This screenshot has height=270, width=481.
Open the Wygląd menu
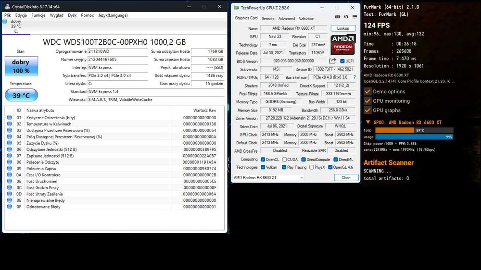point(57,15)
